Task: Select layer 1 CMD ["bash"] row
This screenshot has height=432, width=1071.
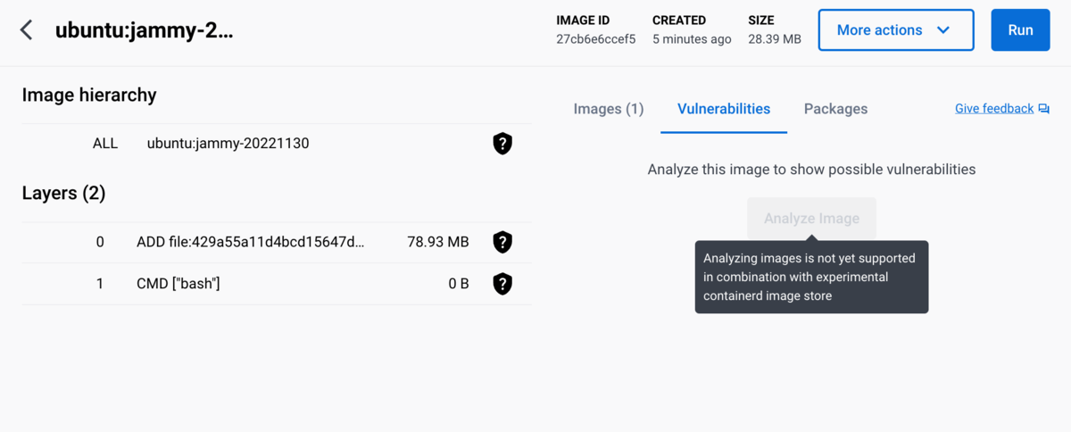Action: click(277, 284)
